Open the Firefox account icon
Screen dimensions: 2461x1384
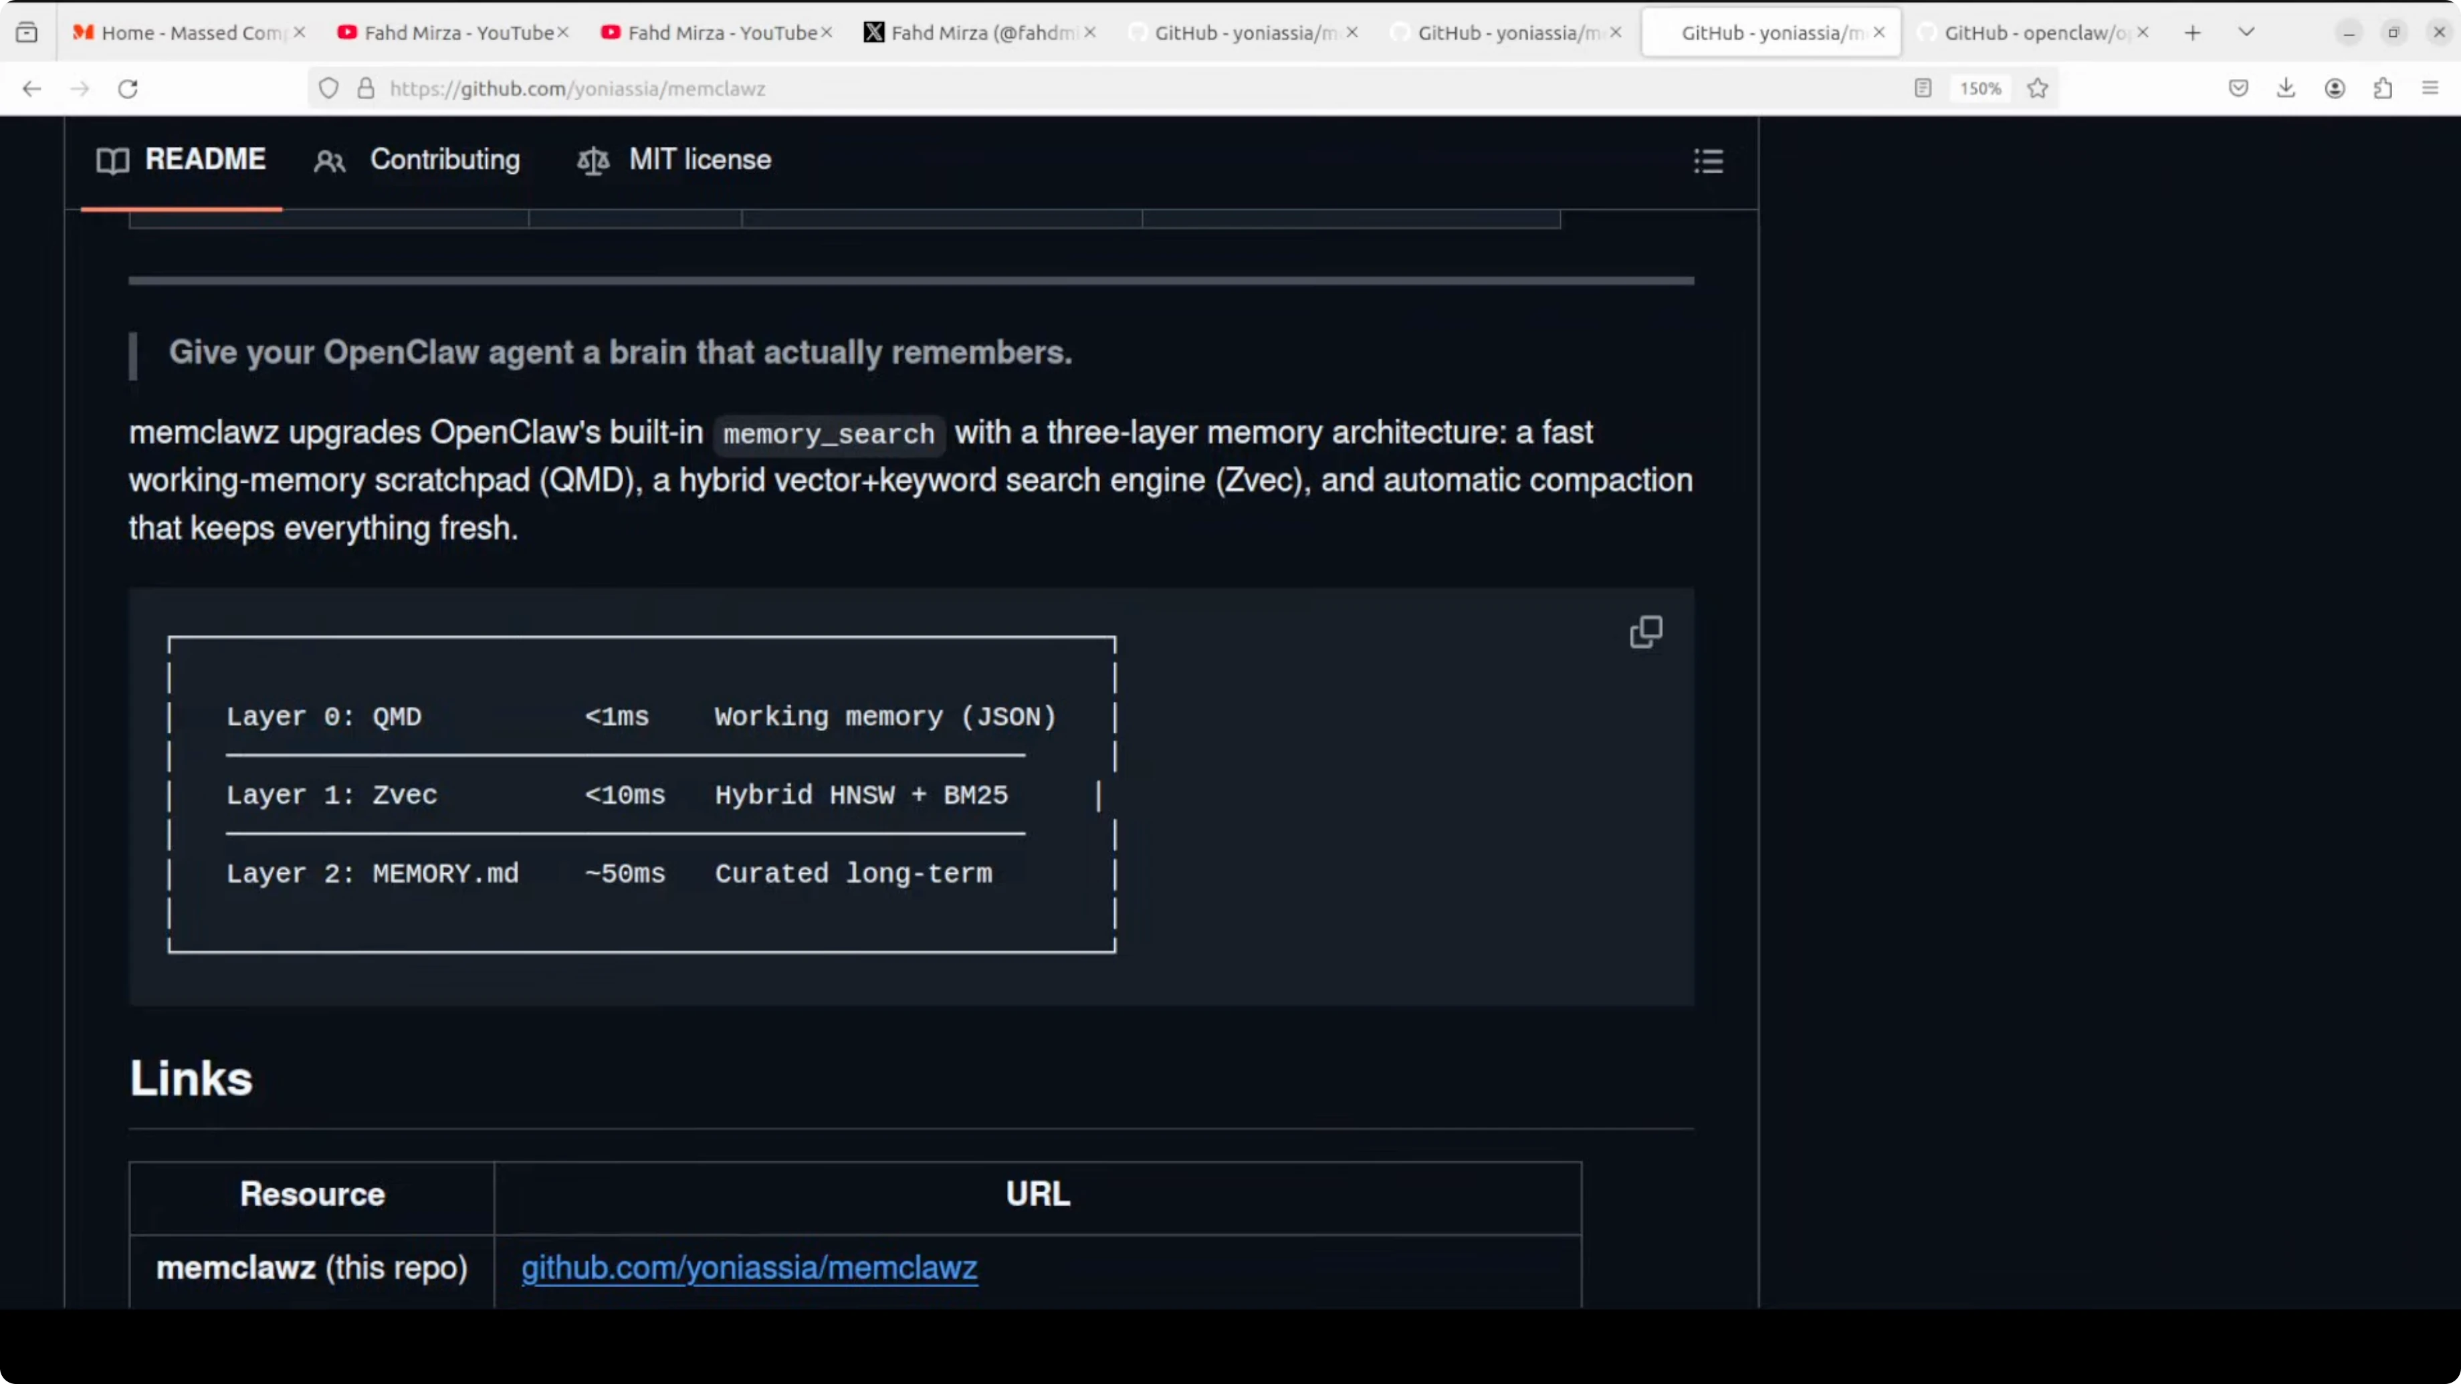coord(2335,89)
